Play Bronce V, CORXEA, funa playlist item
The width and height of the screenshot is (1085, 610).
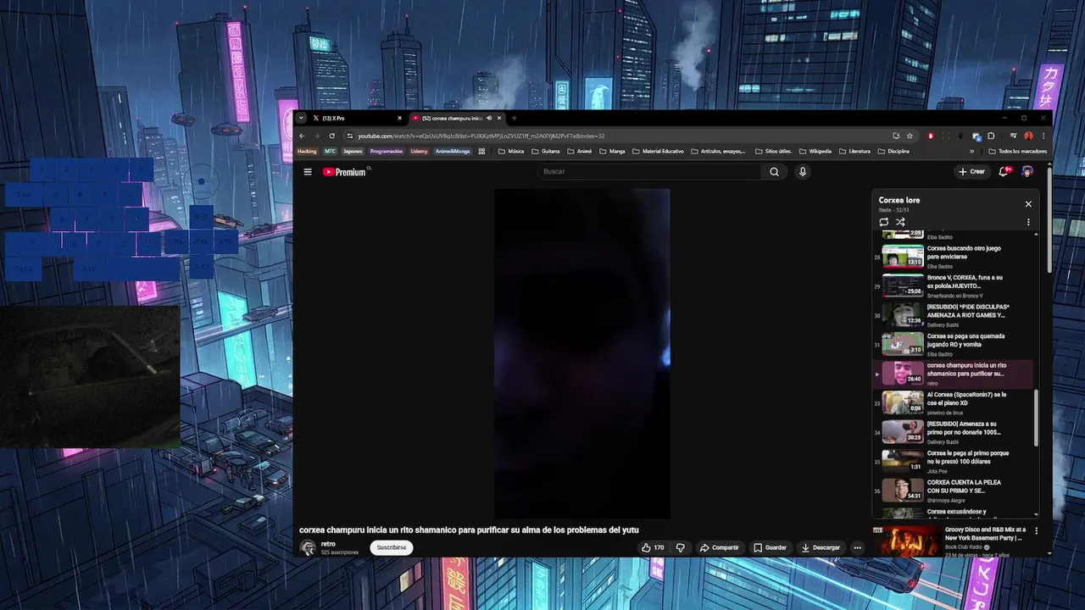tap(953, 286)
